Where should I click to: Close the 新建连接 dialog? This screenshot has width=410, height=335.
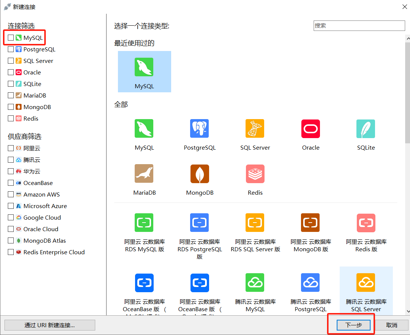pos(404,7)
